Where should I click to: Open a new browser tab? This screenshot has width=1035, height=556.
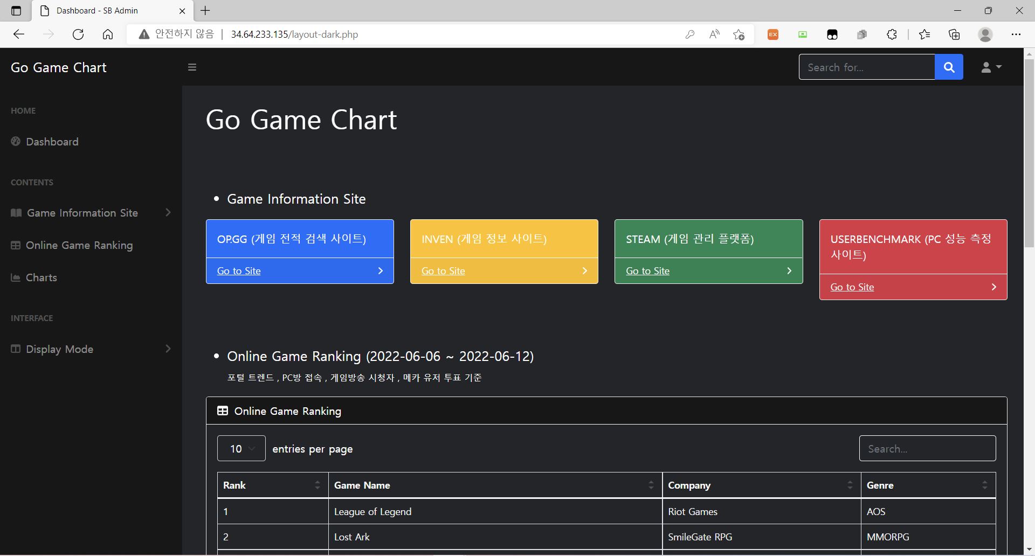click(205, 10)
